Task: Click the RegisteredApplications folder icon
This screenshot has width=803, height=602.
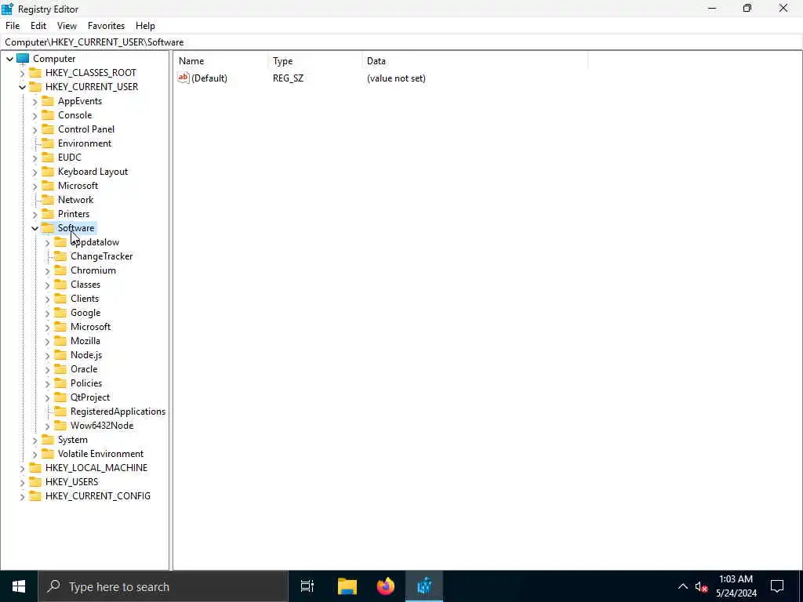Action: (60, 411)
